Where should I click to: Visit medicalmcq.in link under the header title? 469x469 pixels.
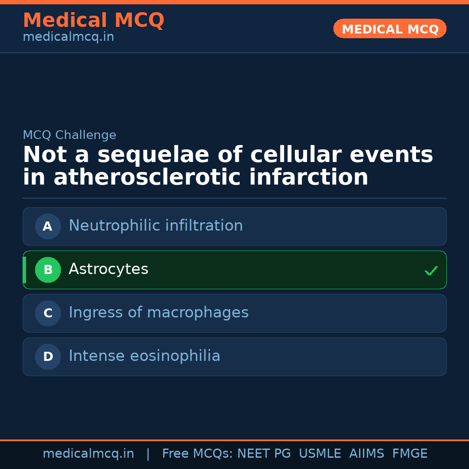tap(68, 37)
